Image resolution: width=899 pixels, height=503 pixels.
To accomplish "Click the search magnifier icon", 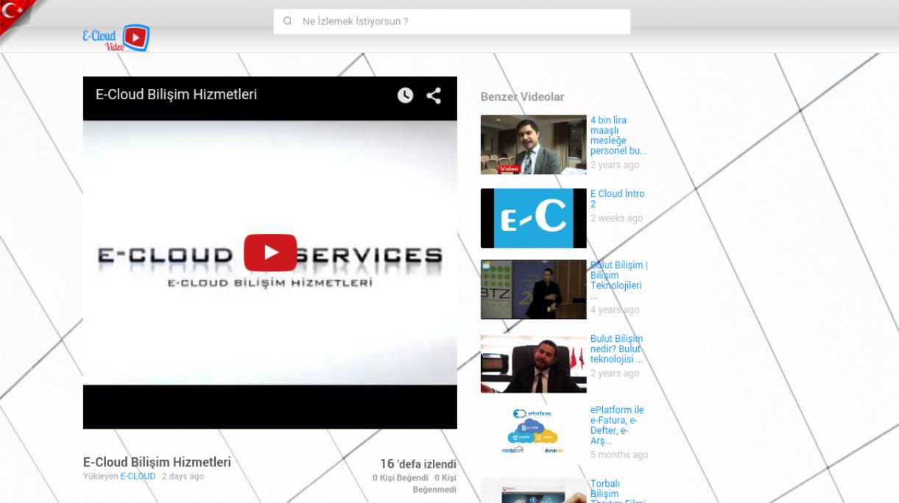I will click(287, 21).
